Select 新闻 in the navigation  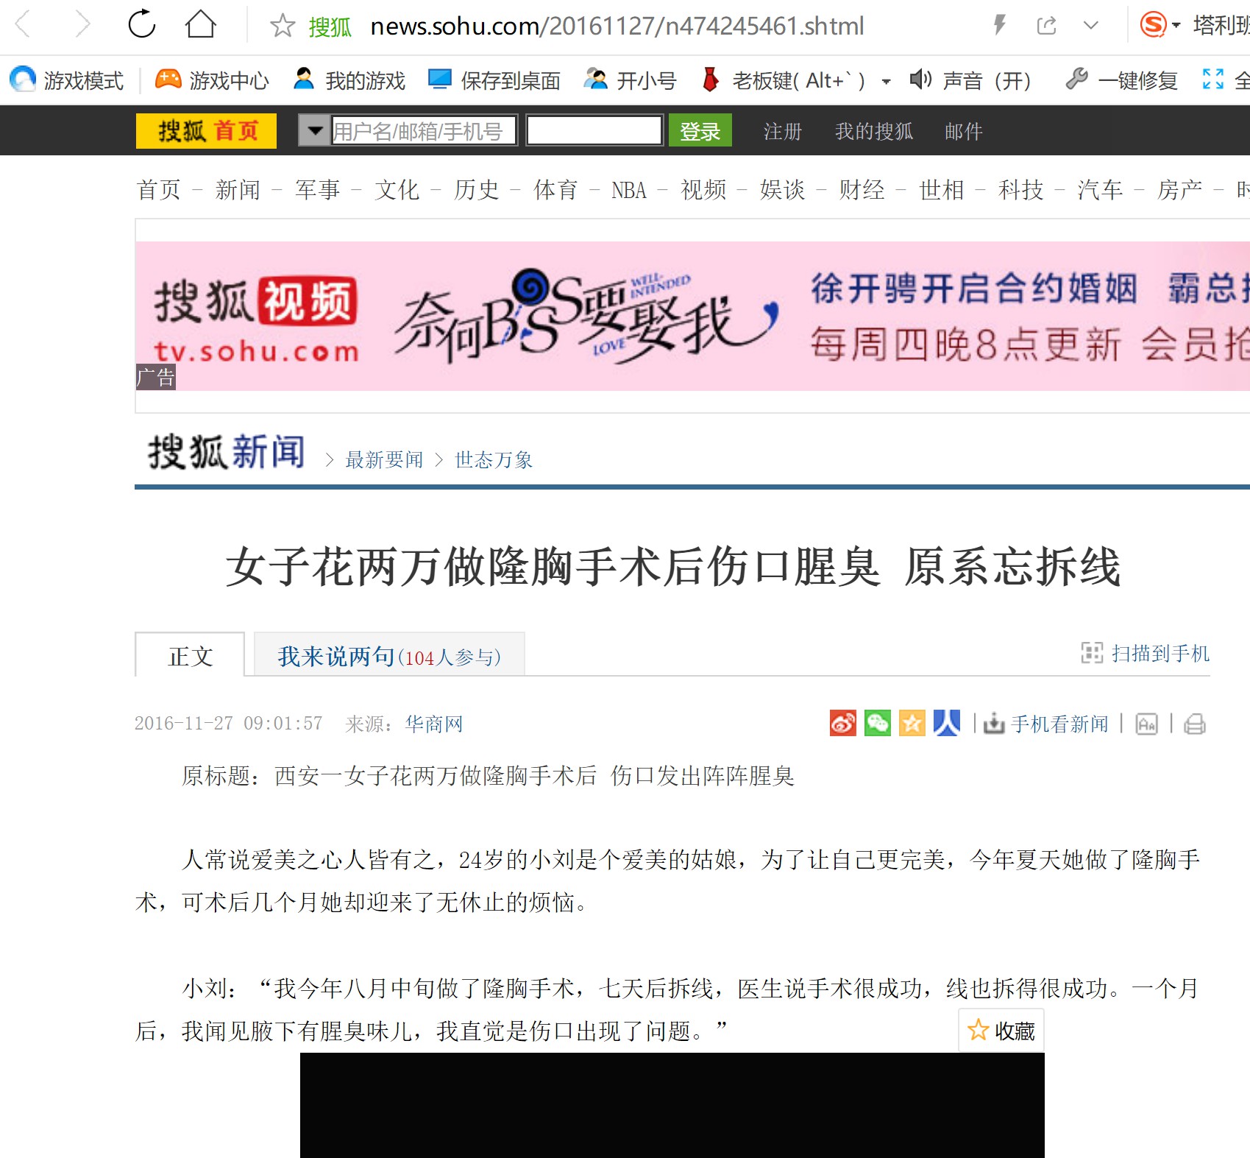click(x=238, y=190)
